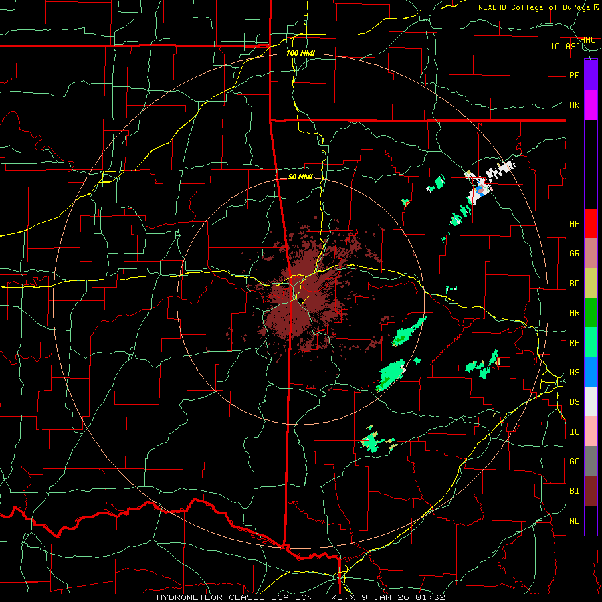Click the brown biological echo at radar center
This screenshot has width=602, height=602.
pos(303,296)
